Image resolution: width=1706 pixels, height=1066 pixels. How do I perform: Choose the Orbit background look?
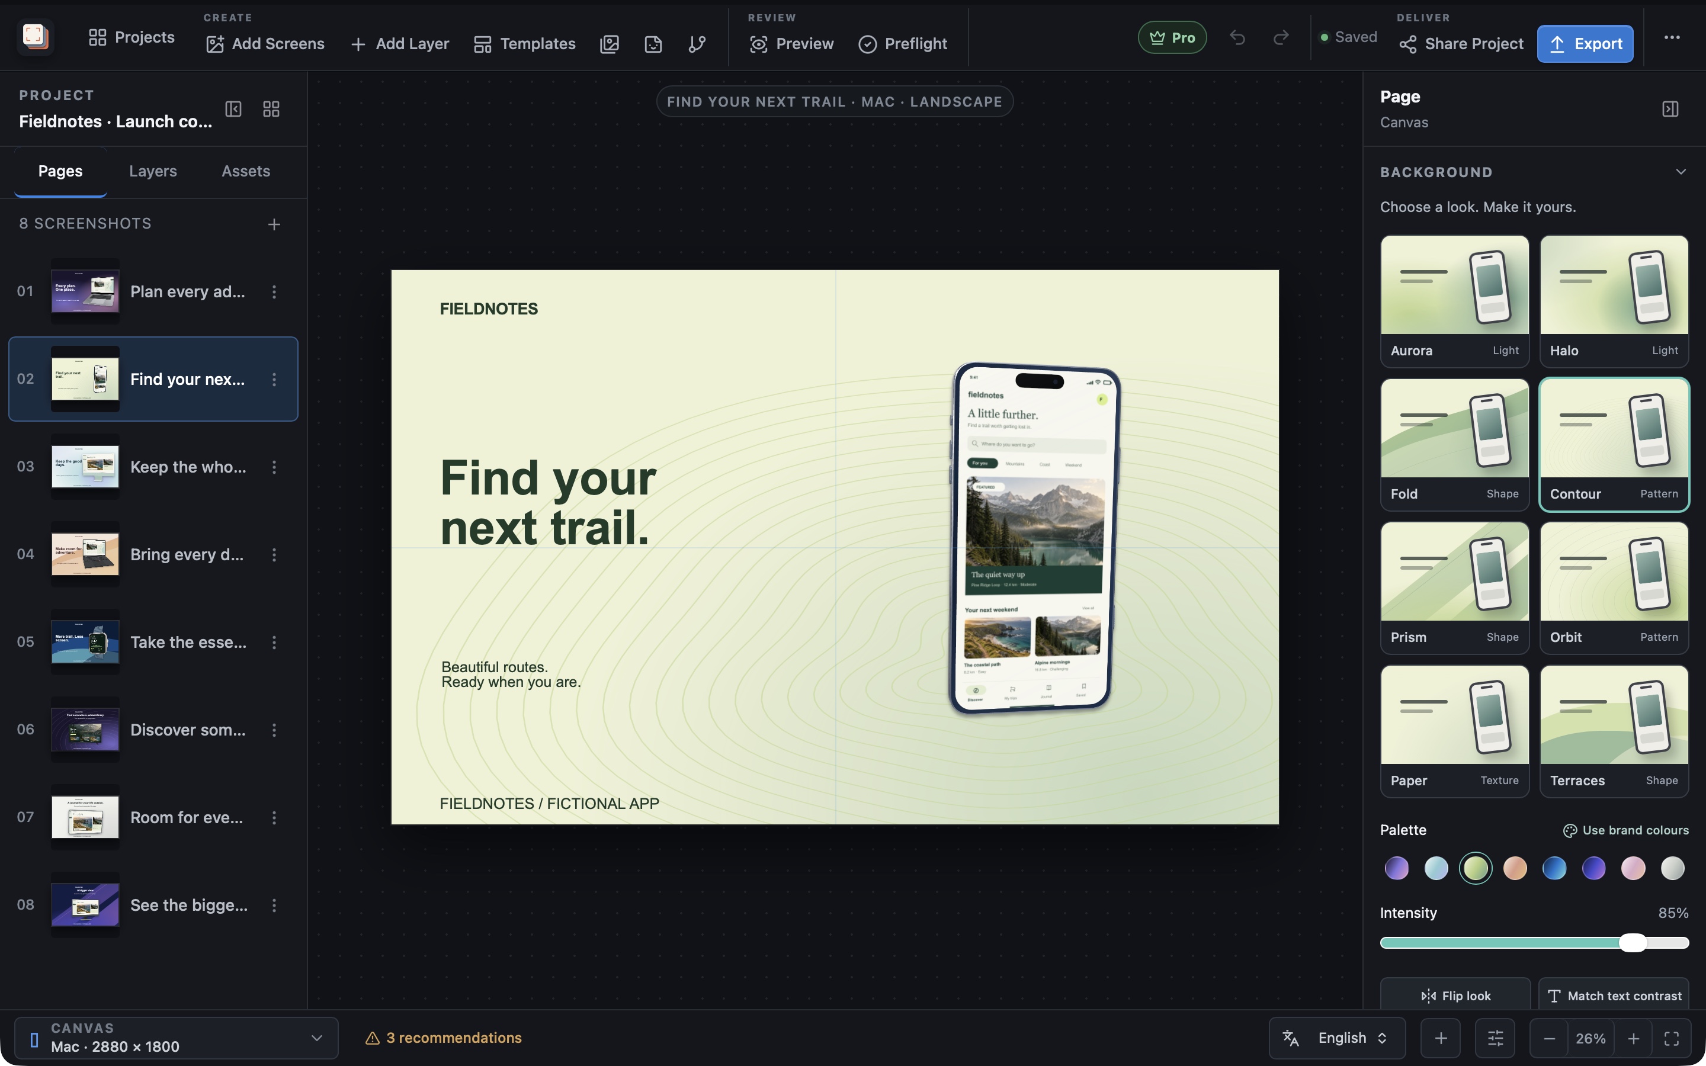click(1614, 587)
